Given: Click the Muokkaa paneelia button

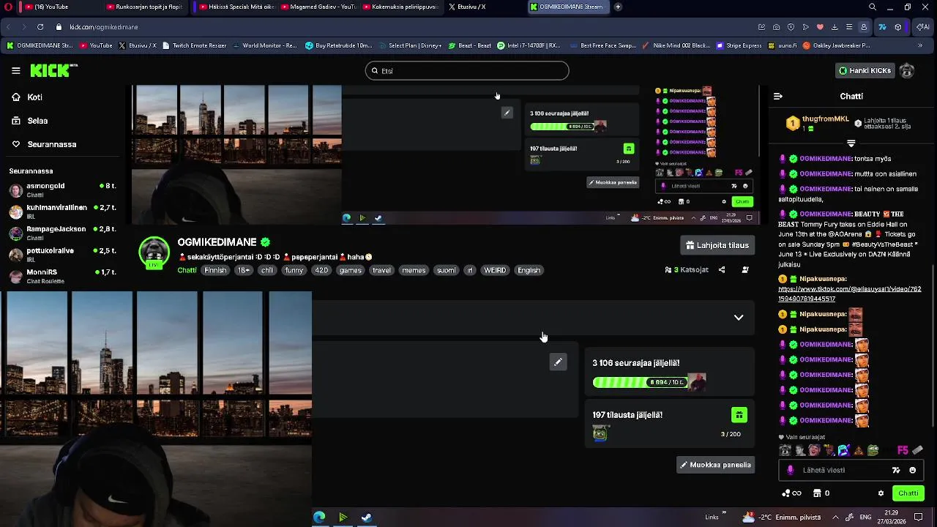Looking at the screenshot, I should pyautogui.click(x=715, y=465).
